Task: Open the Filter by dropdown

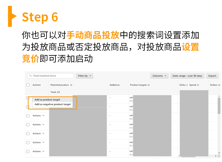Action: [84, 76]
